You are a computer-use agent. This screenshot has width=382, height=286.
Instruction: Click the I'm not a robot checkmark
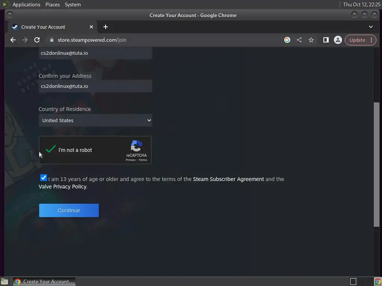[51, 149]
